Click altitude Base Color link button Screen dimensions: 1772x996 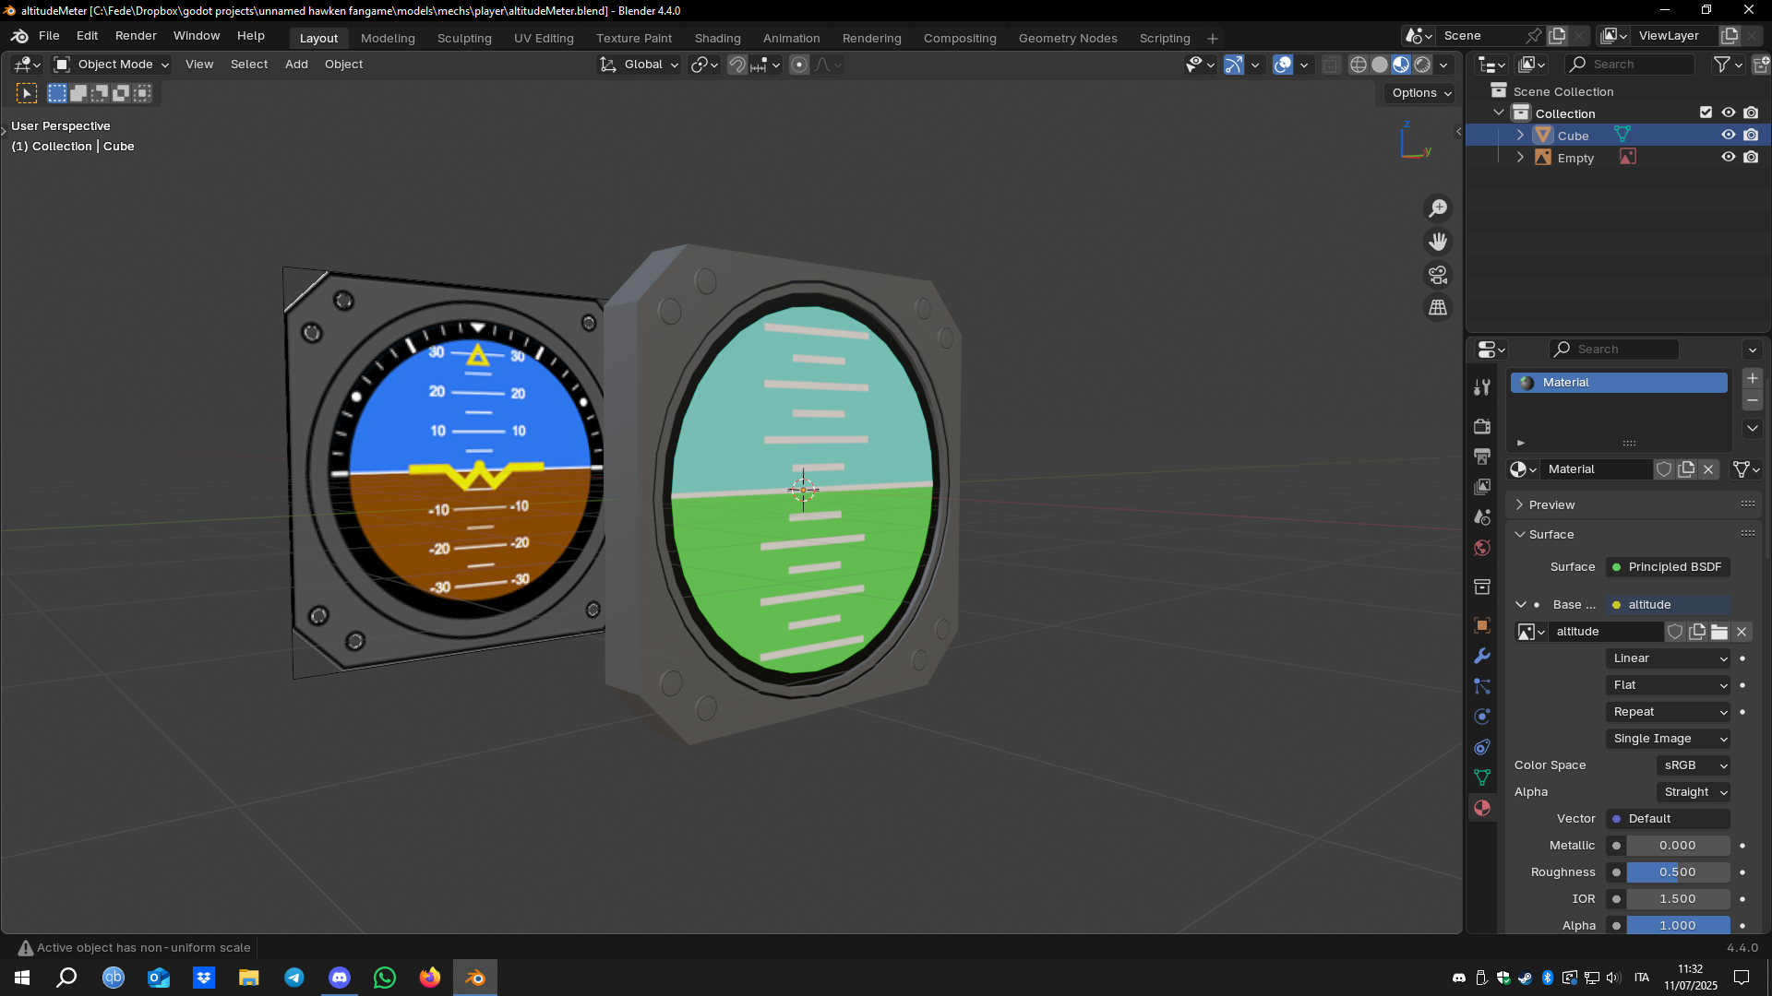pyautogui.click(x=1669, y=605)
